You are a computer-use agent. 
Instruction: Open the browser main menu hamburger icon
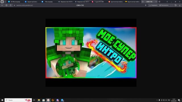coord(167,2)
